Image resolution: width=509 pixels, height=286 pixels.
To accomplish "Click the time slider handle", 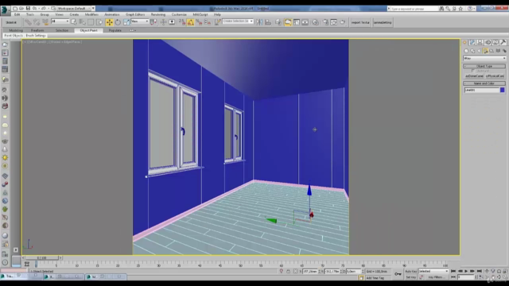I will coord(41,257).
